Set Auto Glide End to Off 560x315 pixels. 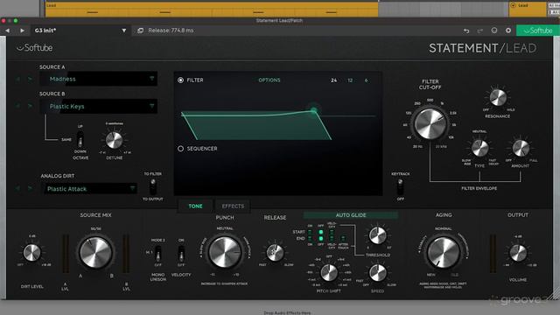(x=321, y=239)
